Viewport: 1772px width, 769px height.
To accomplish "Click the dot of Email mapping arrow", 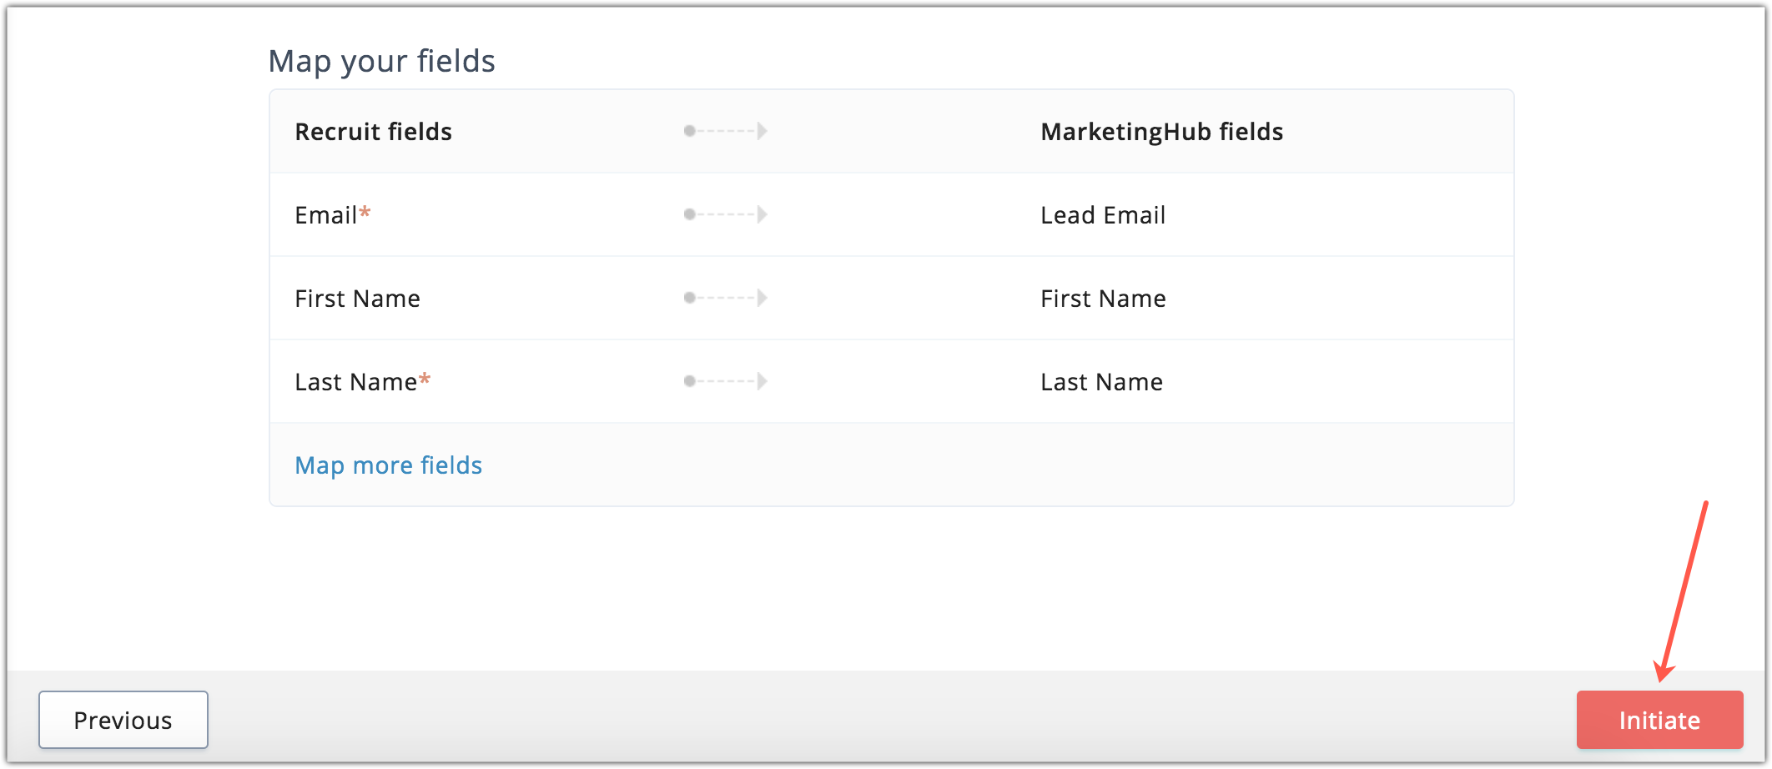I will (x=690, y=214).
